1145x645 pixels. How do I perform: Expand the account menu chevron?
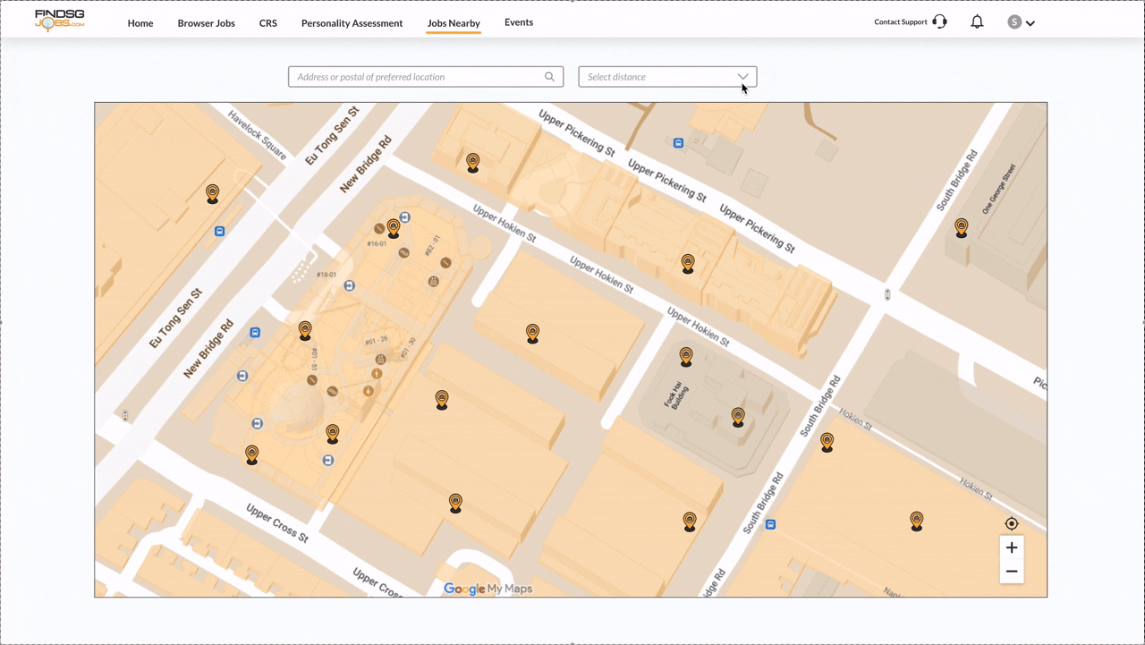[x=1030, y=23]
